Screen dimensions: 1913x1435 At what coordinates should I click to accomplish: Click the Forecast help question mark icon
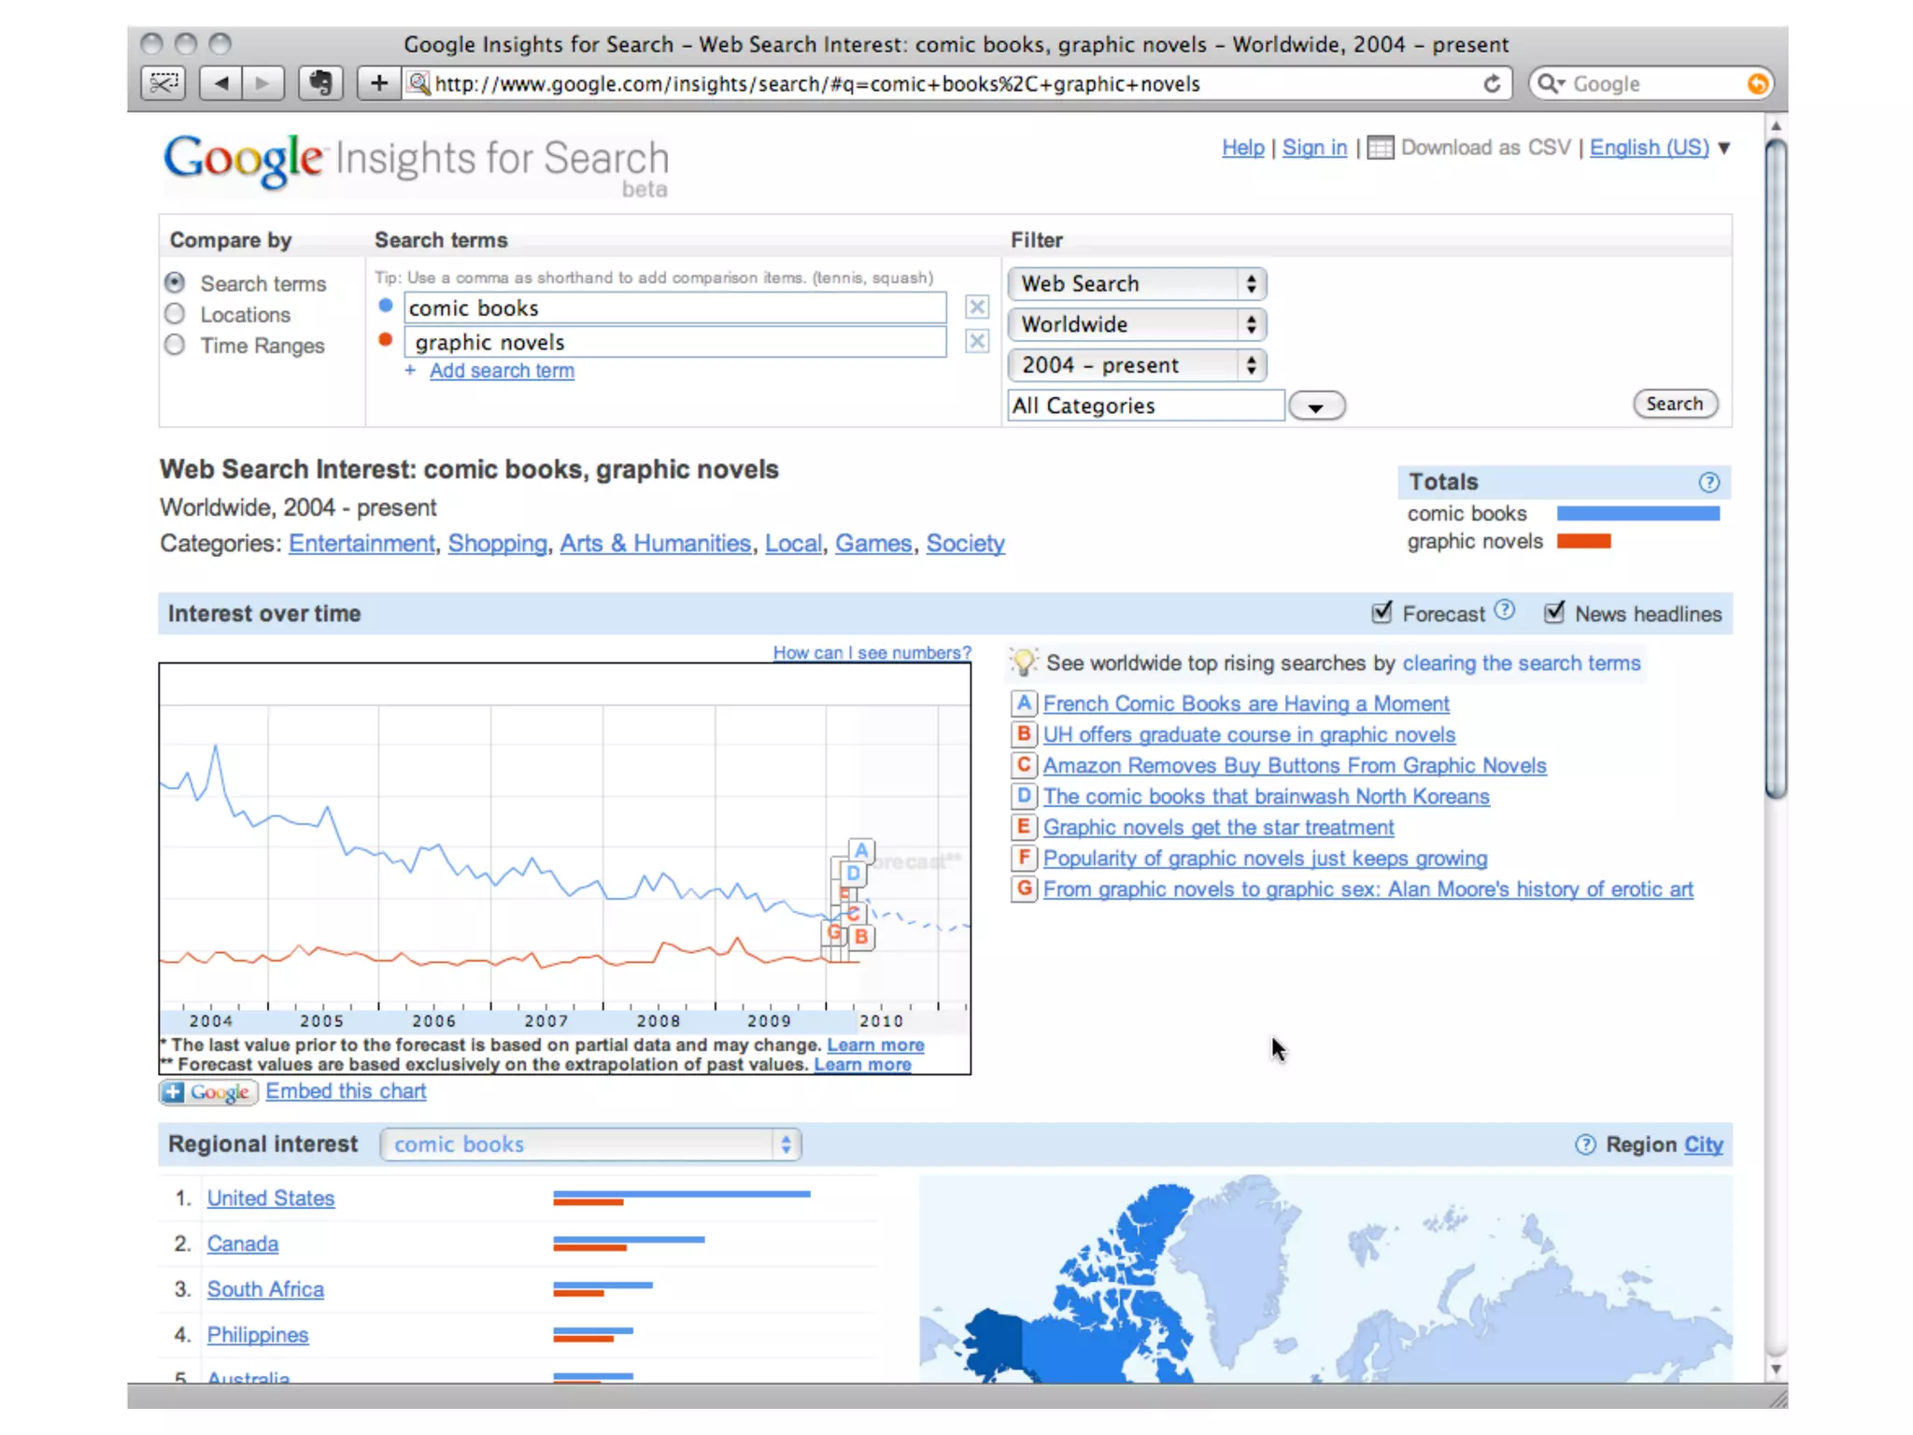[1504, 611]
